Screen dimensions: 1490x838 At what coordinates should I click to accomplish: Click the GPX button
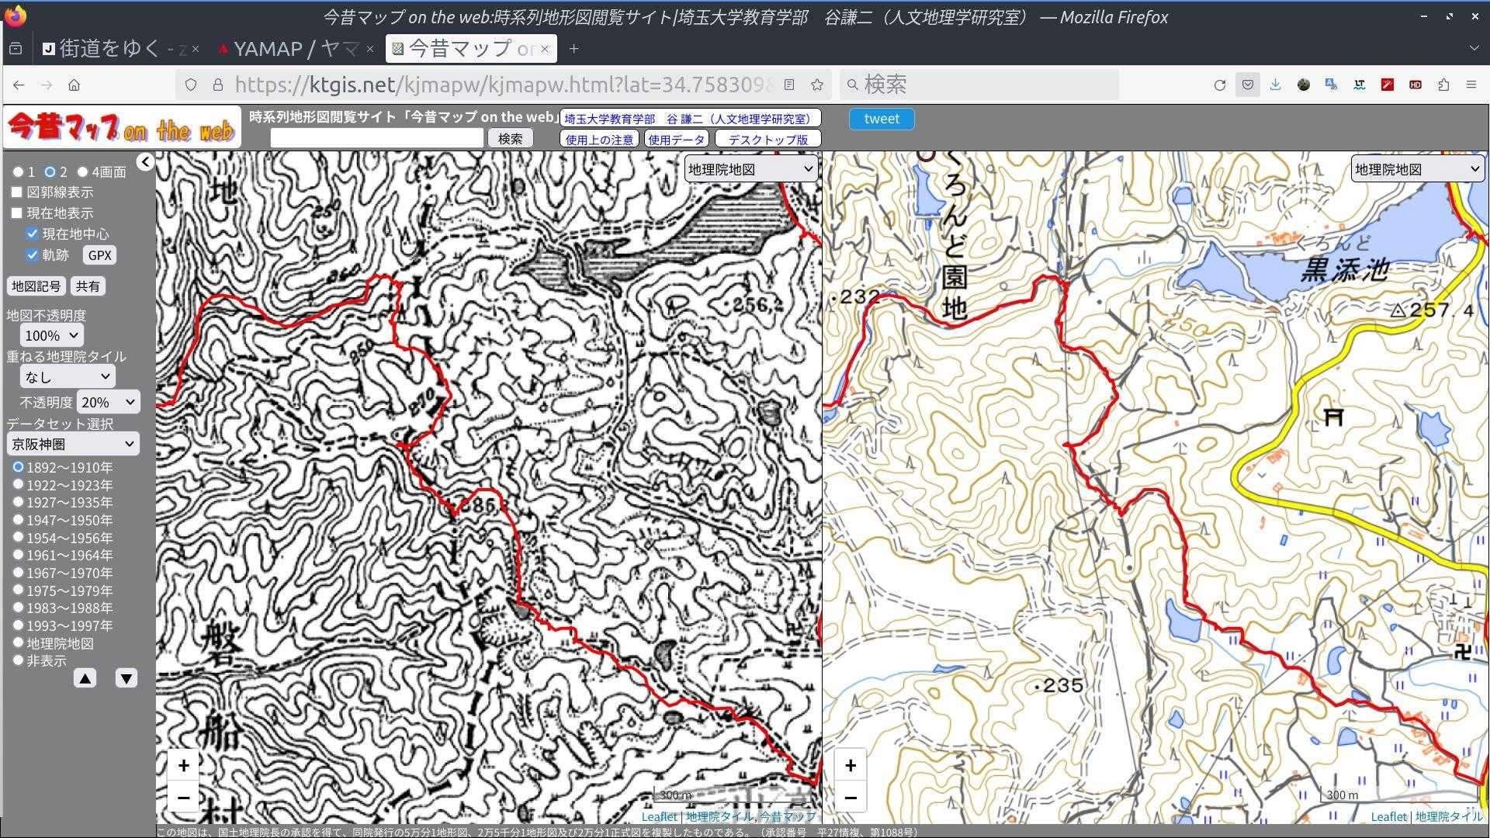point(99,255)
